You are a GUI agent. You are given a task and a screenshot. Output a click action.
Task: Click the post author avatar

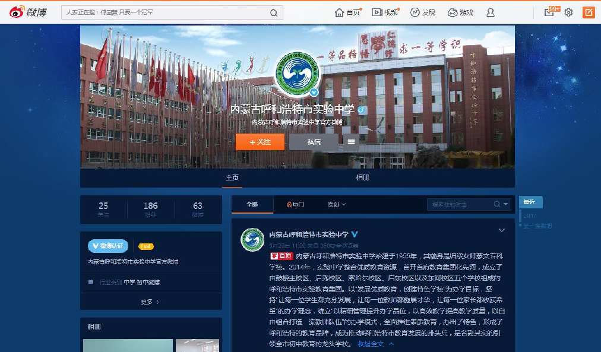coord(252,239)
